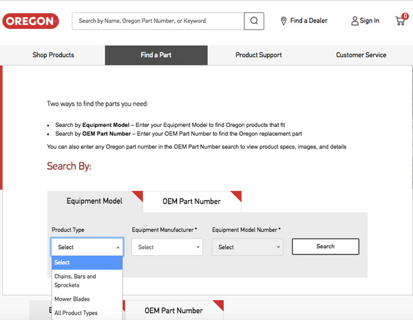
Task: Open the Customer Service menu
Action: pos(361,55)
